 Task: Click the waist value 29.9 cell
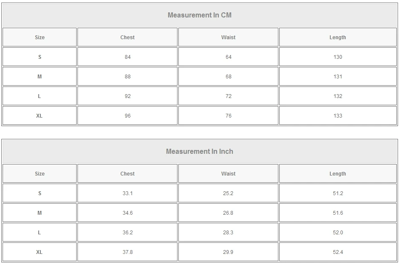click(228, 252)
